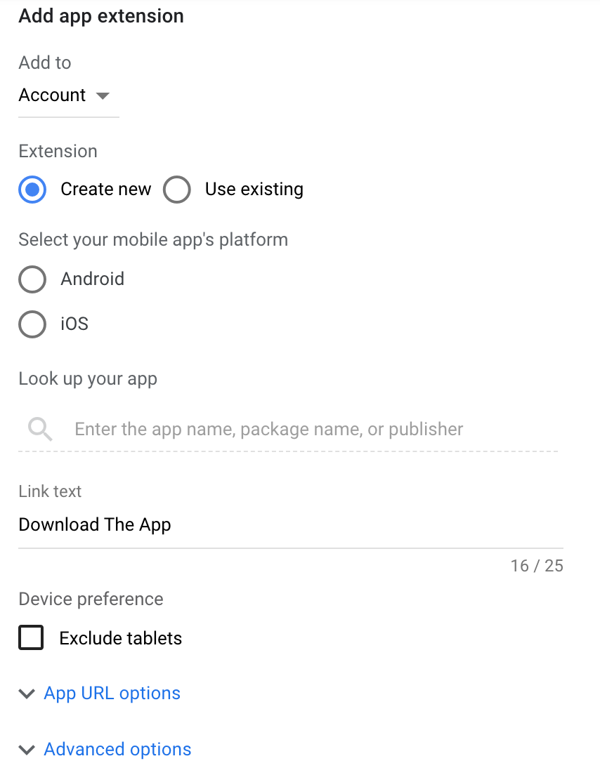This screenshot has width=600, height=768.
Task: Click the Use existing label text
Action: (x=254, y=189)
